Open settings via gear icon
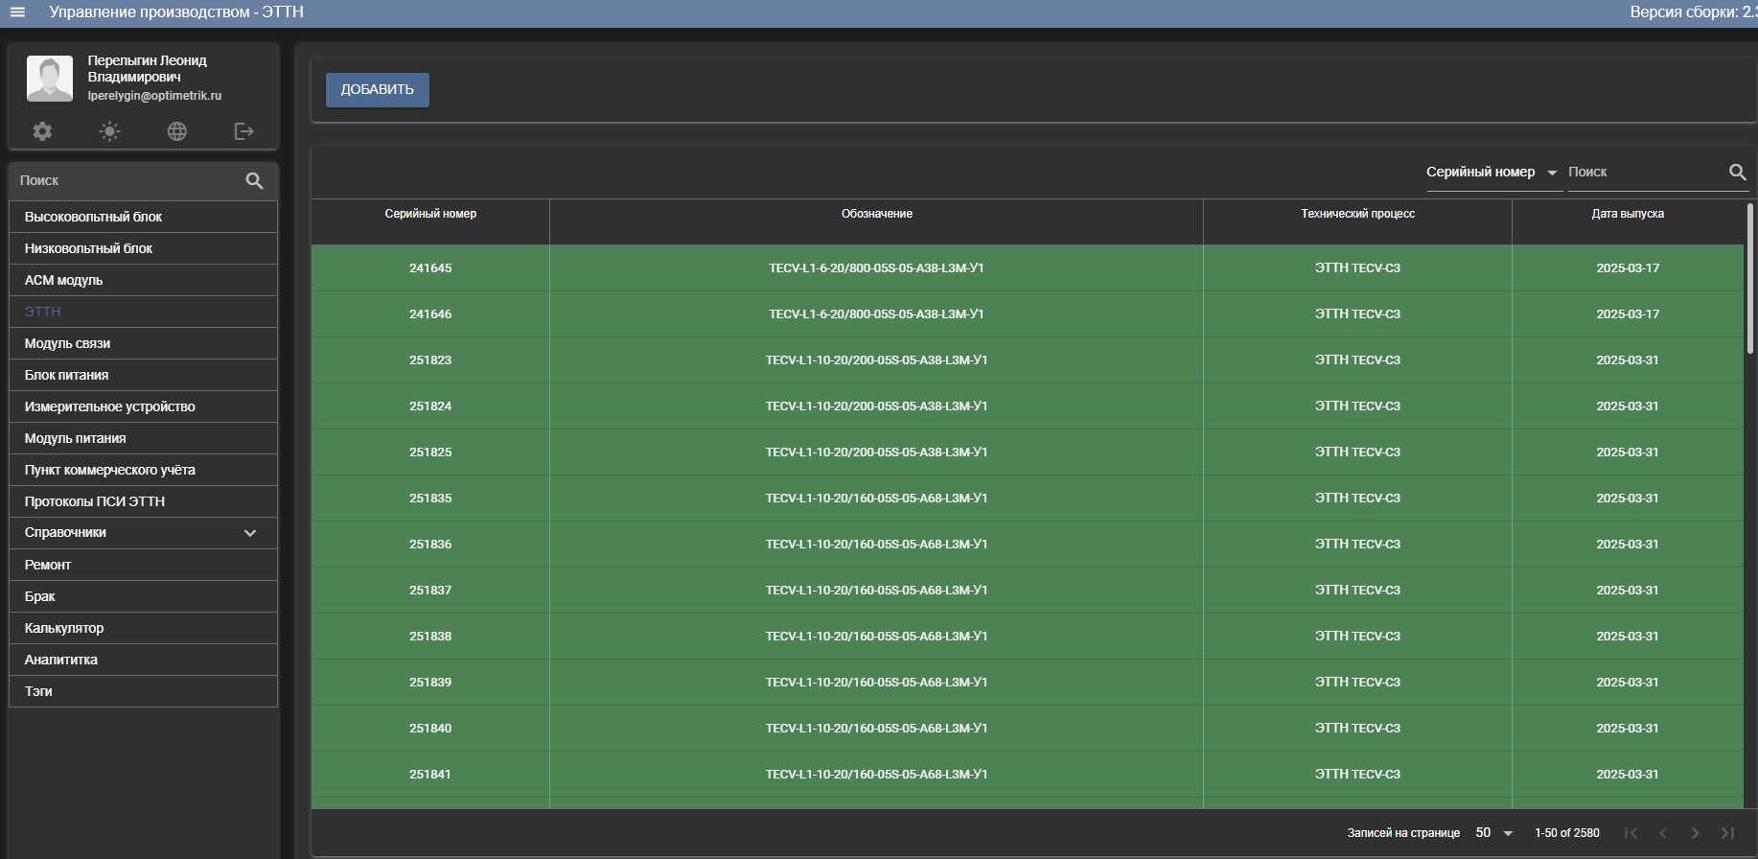 (x=42, y=131)
